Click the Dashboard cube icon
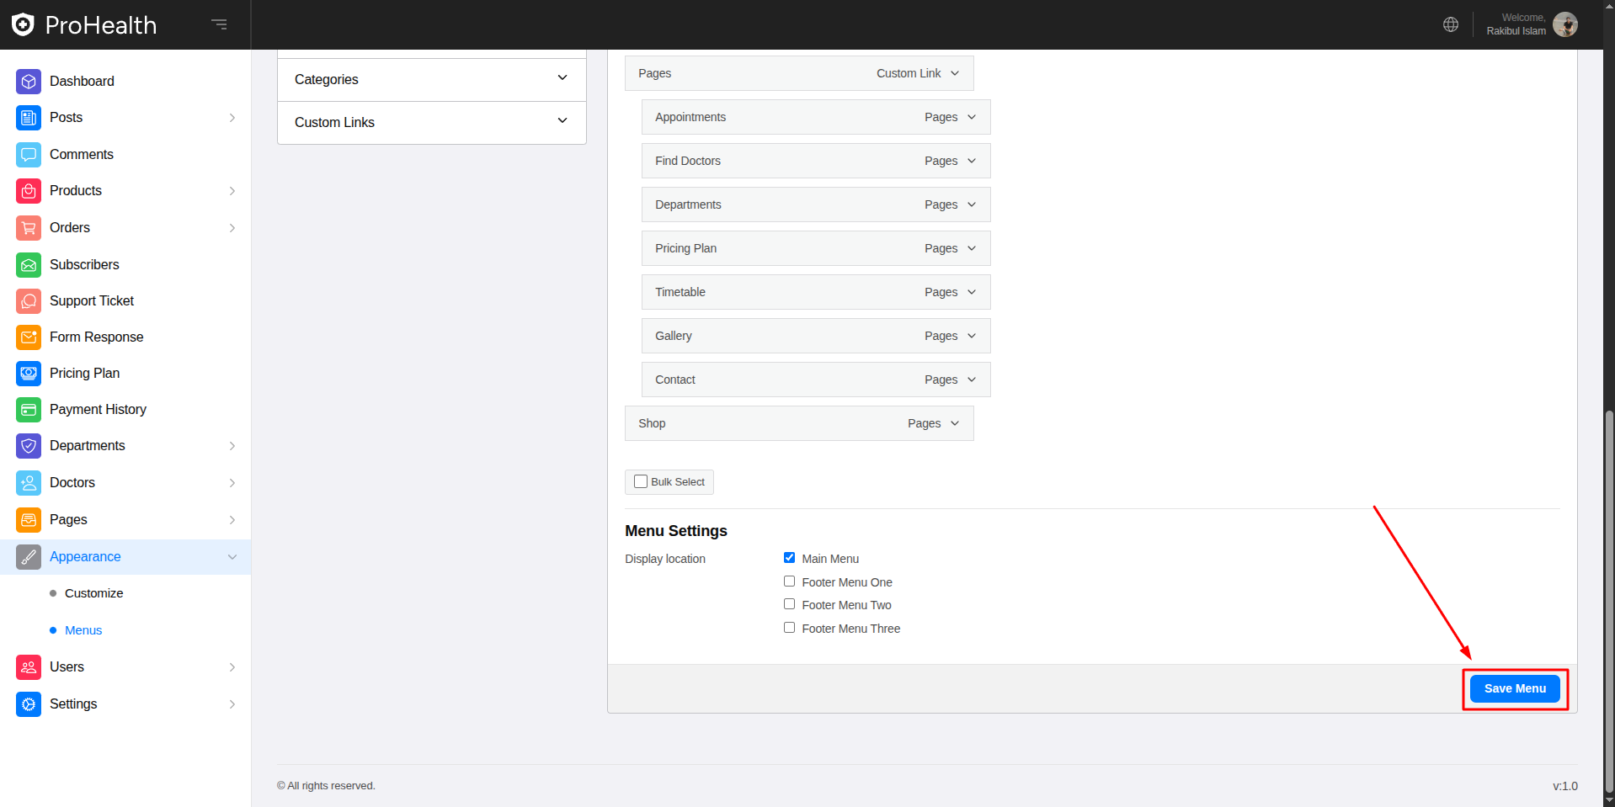This screenshot has height=807, width=1615. [x=29, y=82]
